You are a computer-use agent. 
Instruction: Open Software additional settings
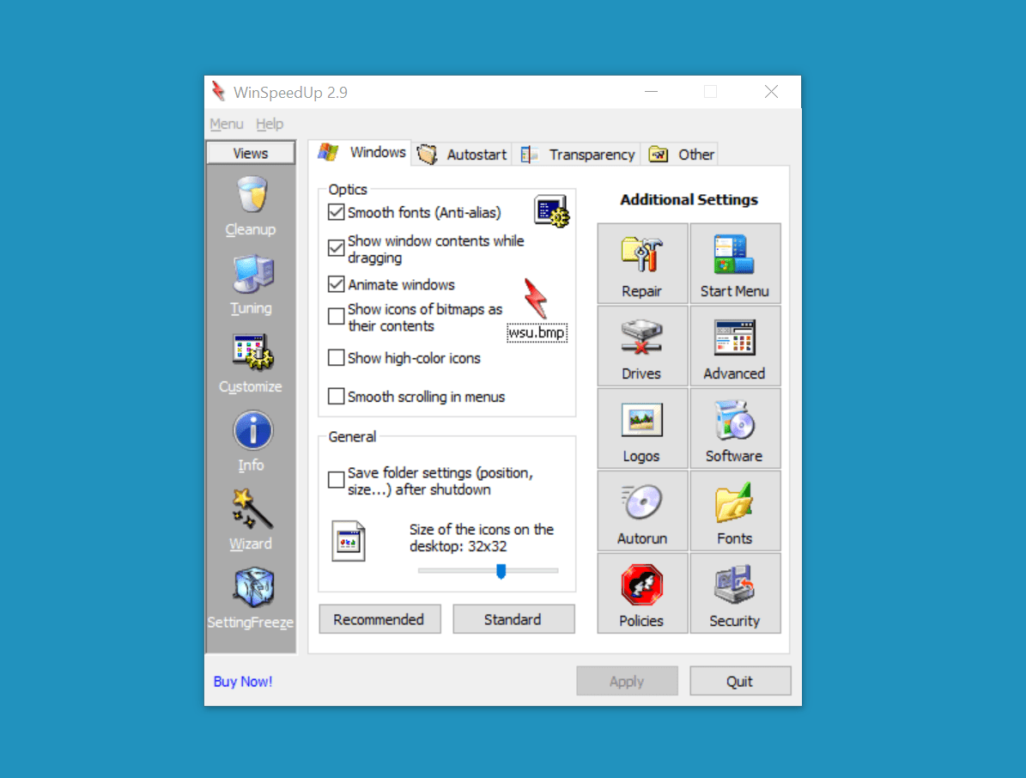click(x=735, y=429)
